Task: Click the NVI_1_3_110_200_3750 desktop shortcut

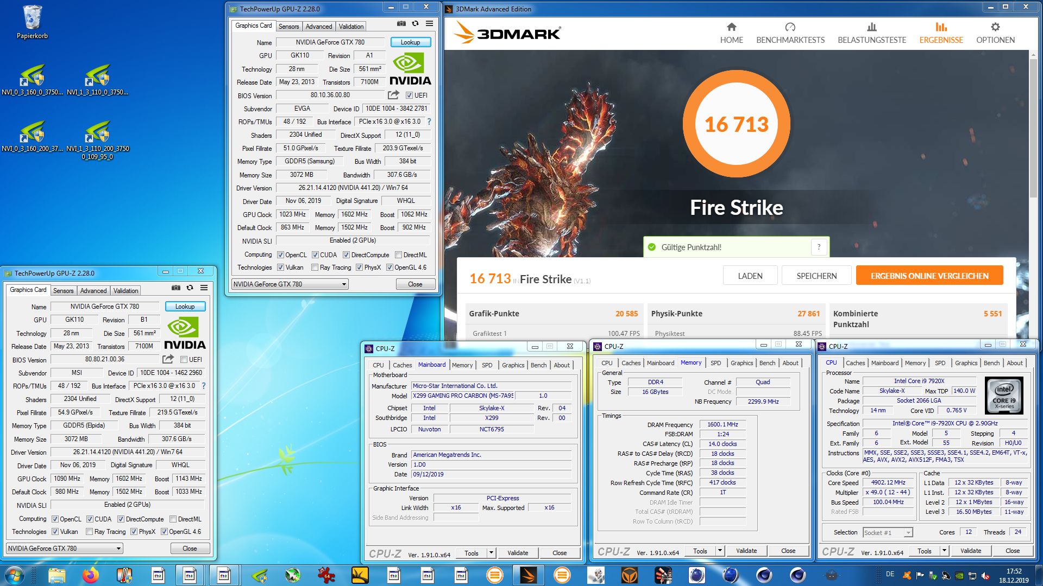Action: point(98,140)
